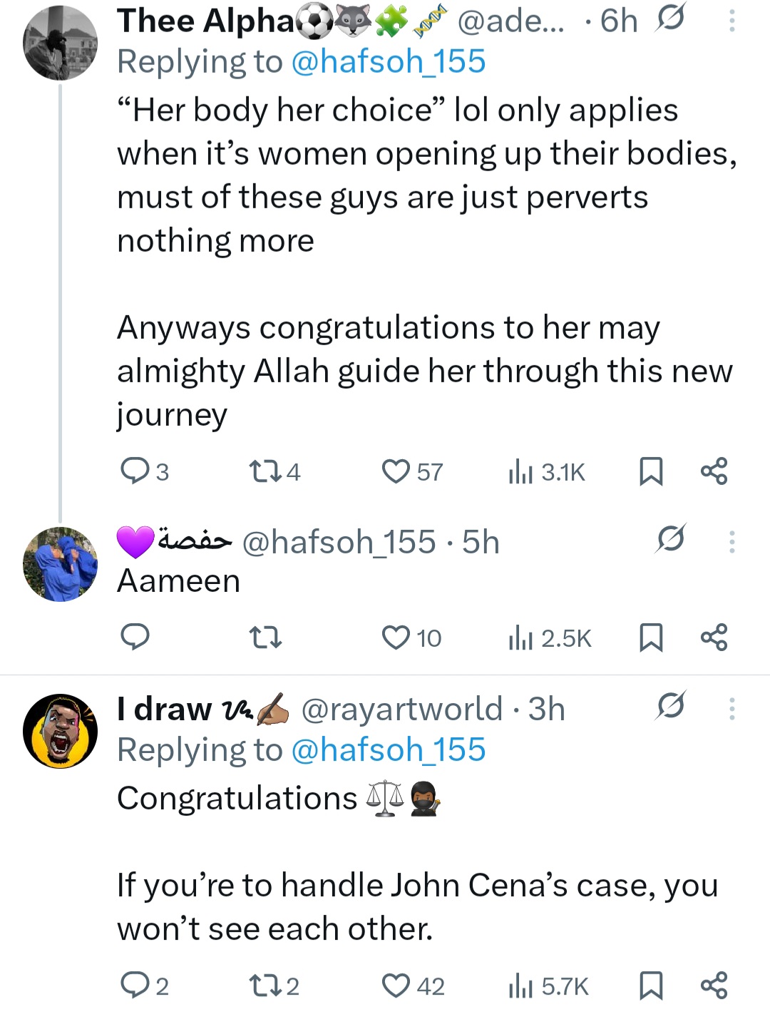Open more options on Thee Alpha's tweet
The image size is (770, 1019).
tap(731, 21)
